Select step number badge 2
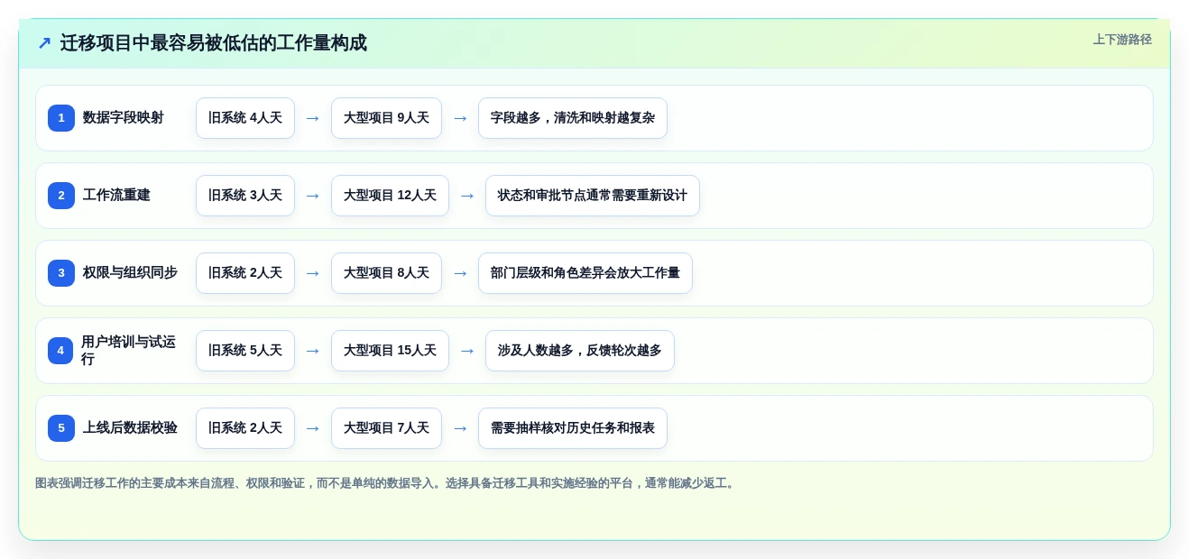Image resolution: width=1189 pixels, height=559 pixels. (61, 196)
